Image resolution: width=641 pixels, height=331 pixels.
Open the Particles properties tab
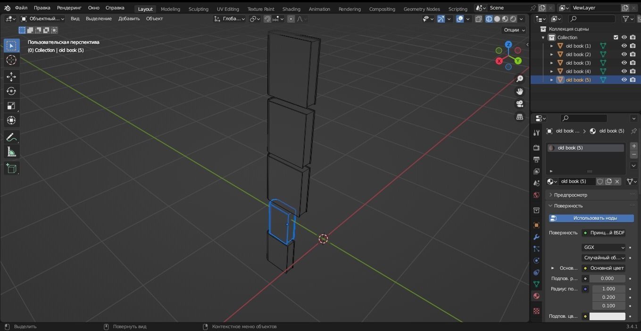tap(536, 249)
